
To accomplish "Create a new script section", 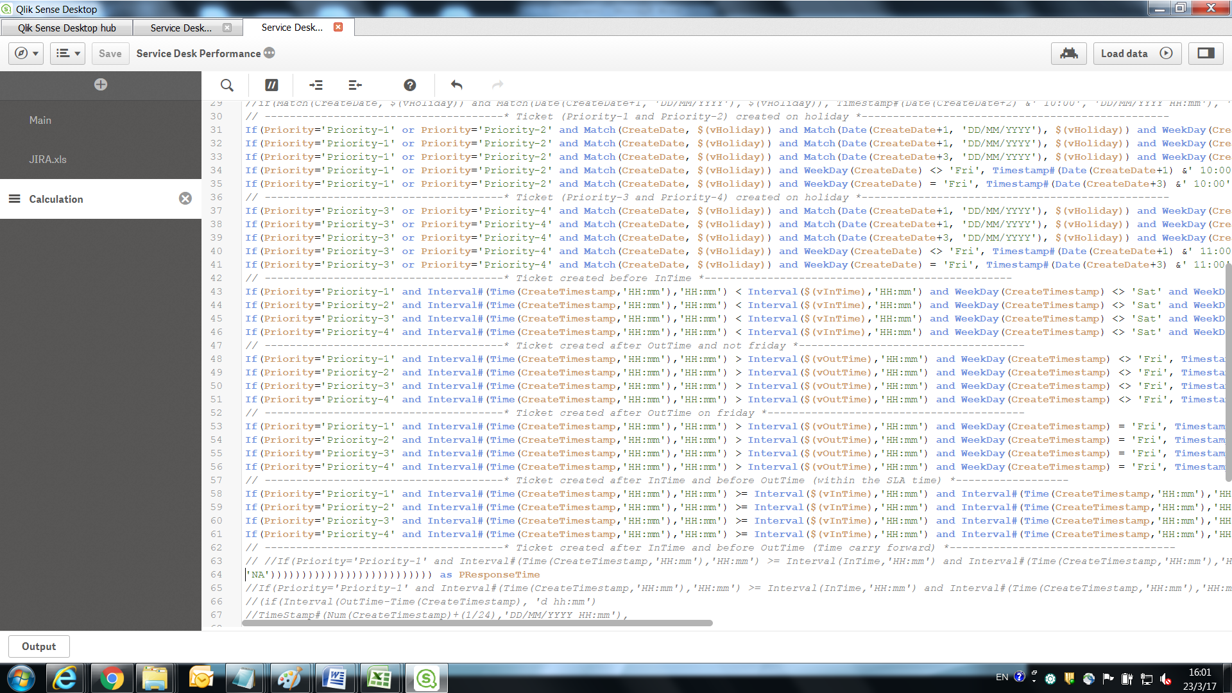I will (x=99, y=84).
